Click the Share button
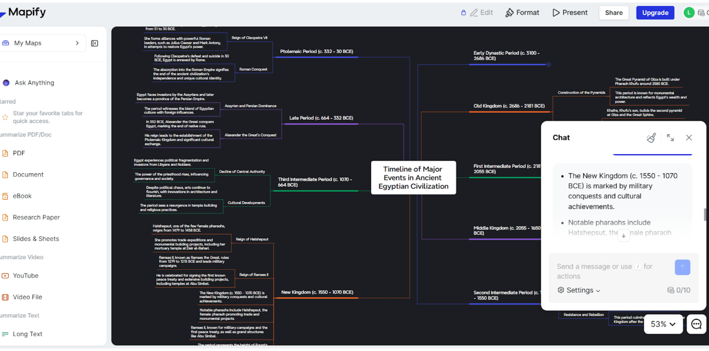This screenshot has height=351, width=709. tap(614, 12)
